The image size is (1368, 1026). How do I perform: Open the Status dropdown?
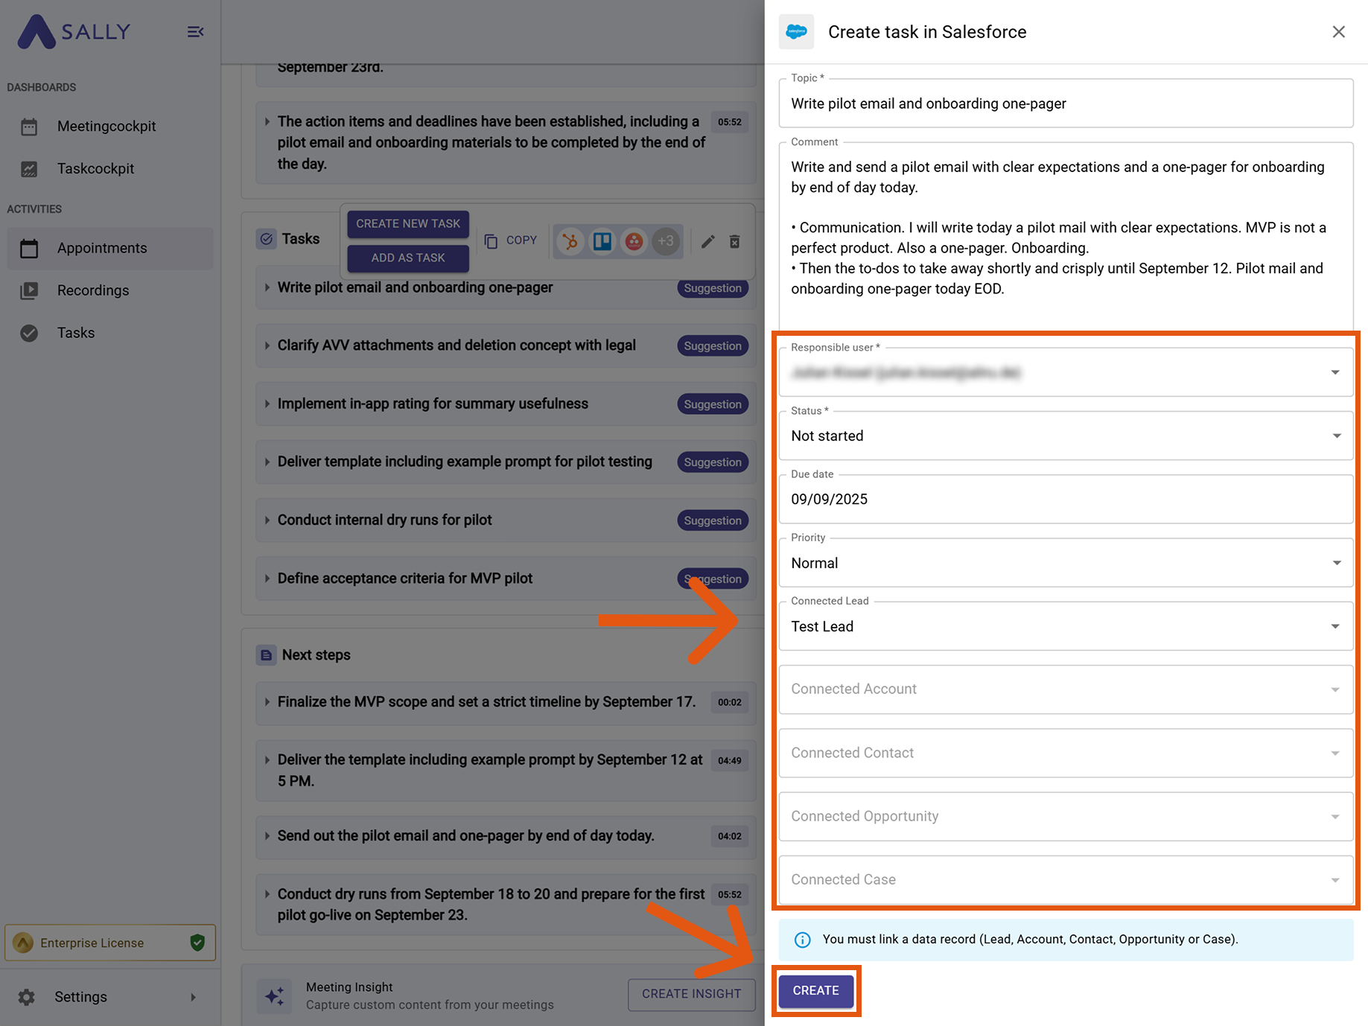(x=1066, y=436)
